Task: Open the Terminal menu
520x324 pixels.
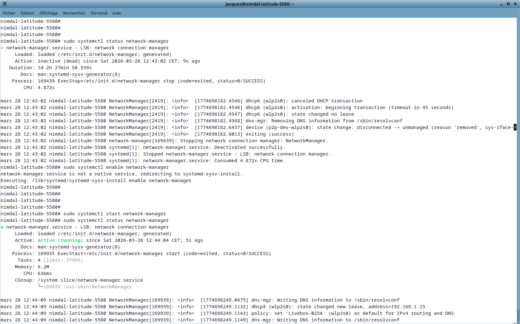Action: (99, 13)
